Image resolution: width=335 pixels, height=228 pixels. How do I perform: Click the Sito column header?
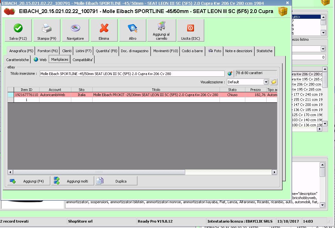[82, 90]
